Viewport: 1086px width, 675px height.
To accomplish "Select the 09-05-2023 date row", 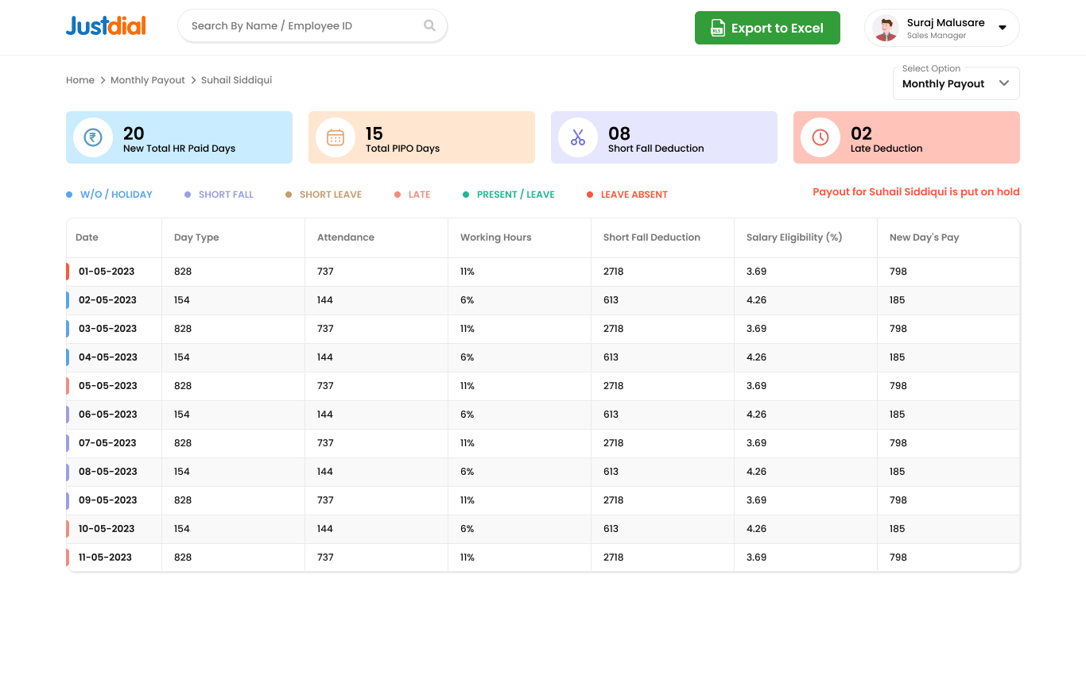I will (x=543, y=500).
